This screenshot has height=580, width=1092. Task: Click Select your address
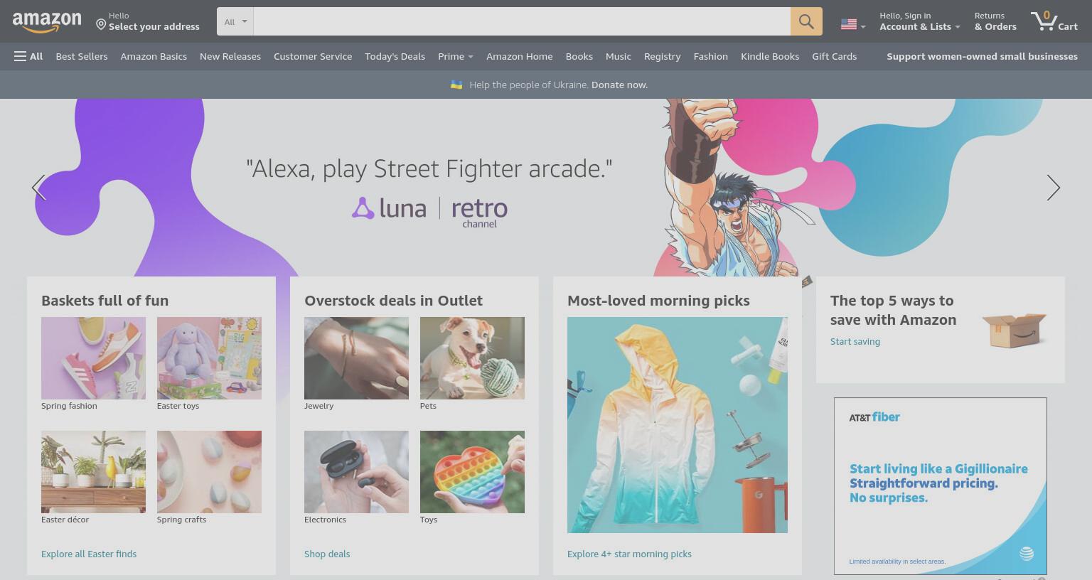click(154, 27)
